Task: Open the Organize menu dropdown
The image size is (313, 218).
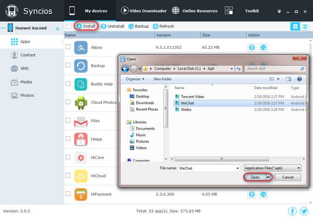Action: point(135,79)
